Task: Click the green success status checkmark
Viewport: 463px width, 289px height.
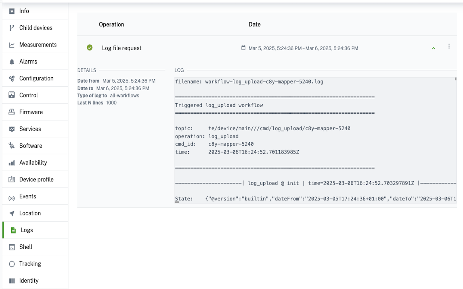Action: (90, 48)
